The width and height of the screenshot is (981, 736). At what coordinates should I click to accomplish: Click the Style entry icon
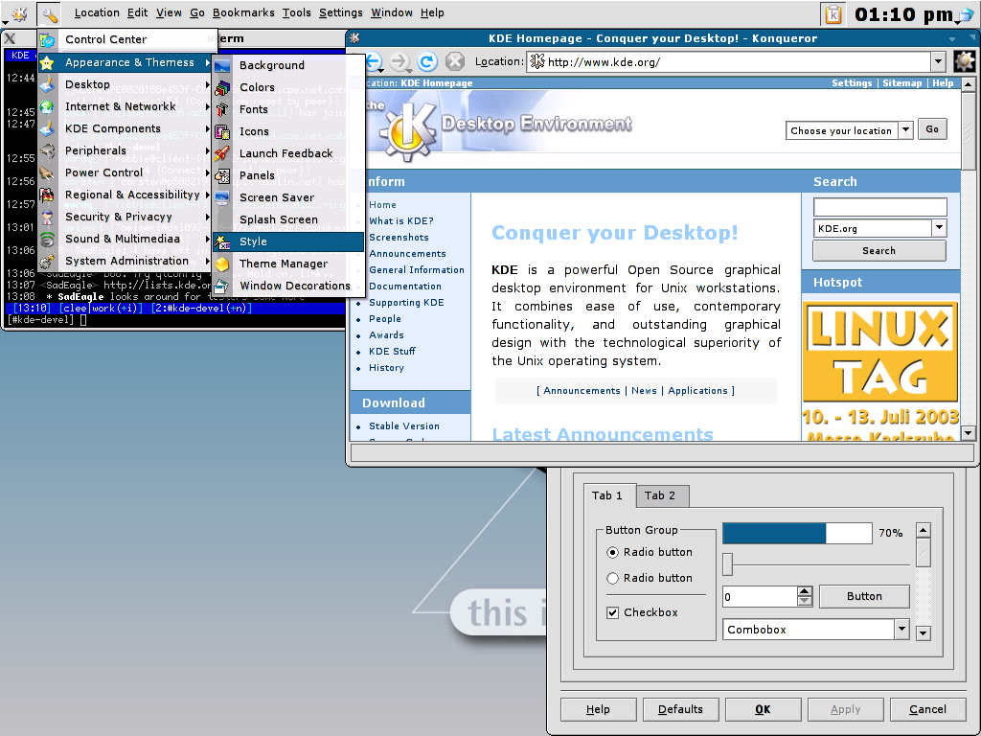pyautogui.click(x=222, y=241)
